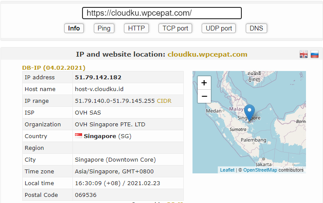Open the TCP port check
This screenshot has height=203, width=323.
(175, 28)
